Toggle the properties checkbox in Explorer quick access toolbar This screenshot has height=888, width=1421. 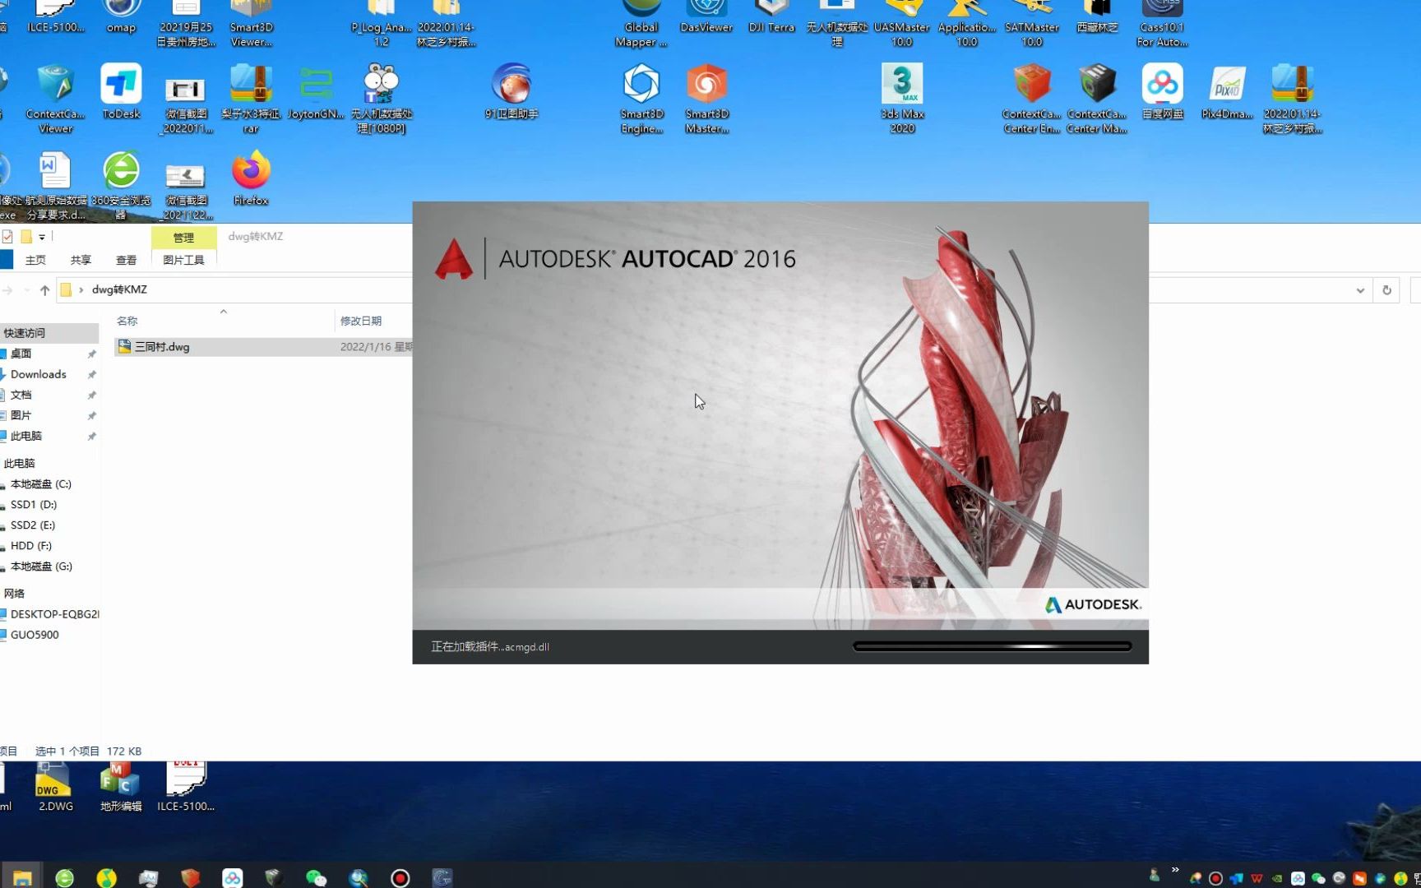[x=7, y=237]
